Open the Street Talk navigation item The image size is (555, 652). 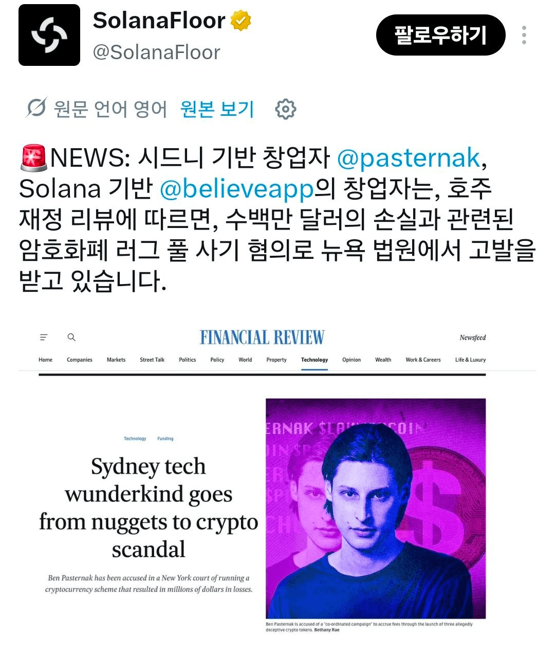(x=152, y=360)
